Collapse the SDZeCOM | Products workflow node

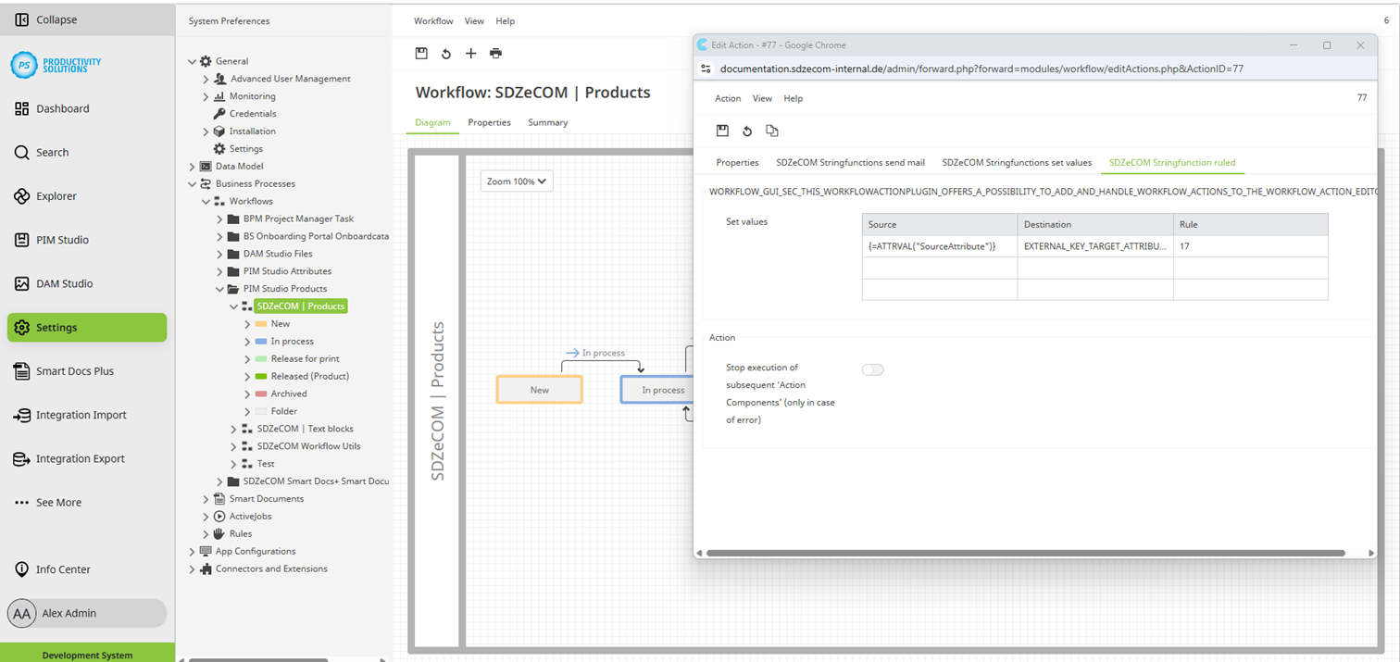click(233, 306)
